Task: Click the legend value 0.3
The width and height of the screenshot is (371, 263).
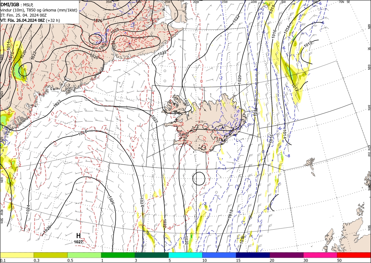Action: point(36,260)
